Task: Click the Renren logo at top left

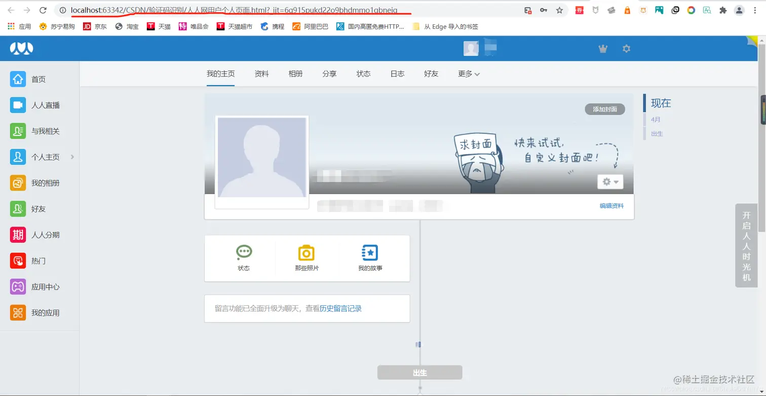Action: coord(21,48)
